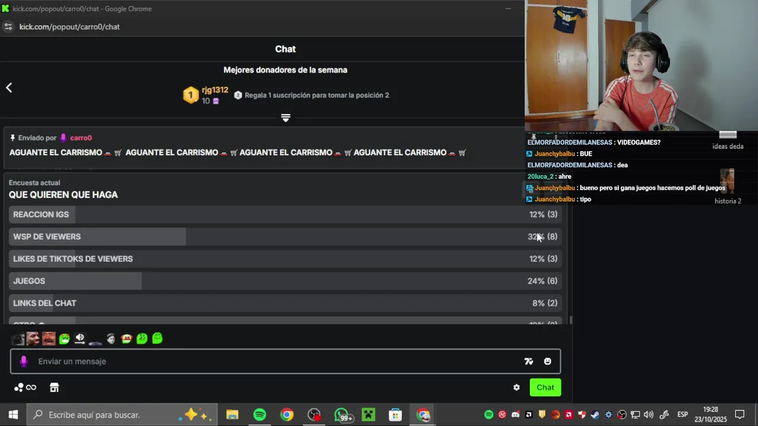Open Discord tray icon
Viewport: 758px width, 426px height.
click(x=515, y=415)
